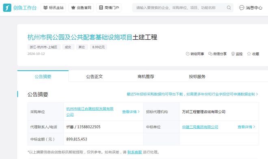Switch to the 商机推荐 tab
The width and height of the screenshot is (268, 159).
(146, 76)
